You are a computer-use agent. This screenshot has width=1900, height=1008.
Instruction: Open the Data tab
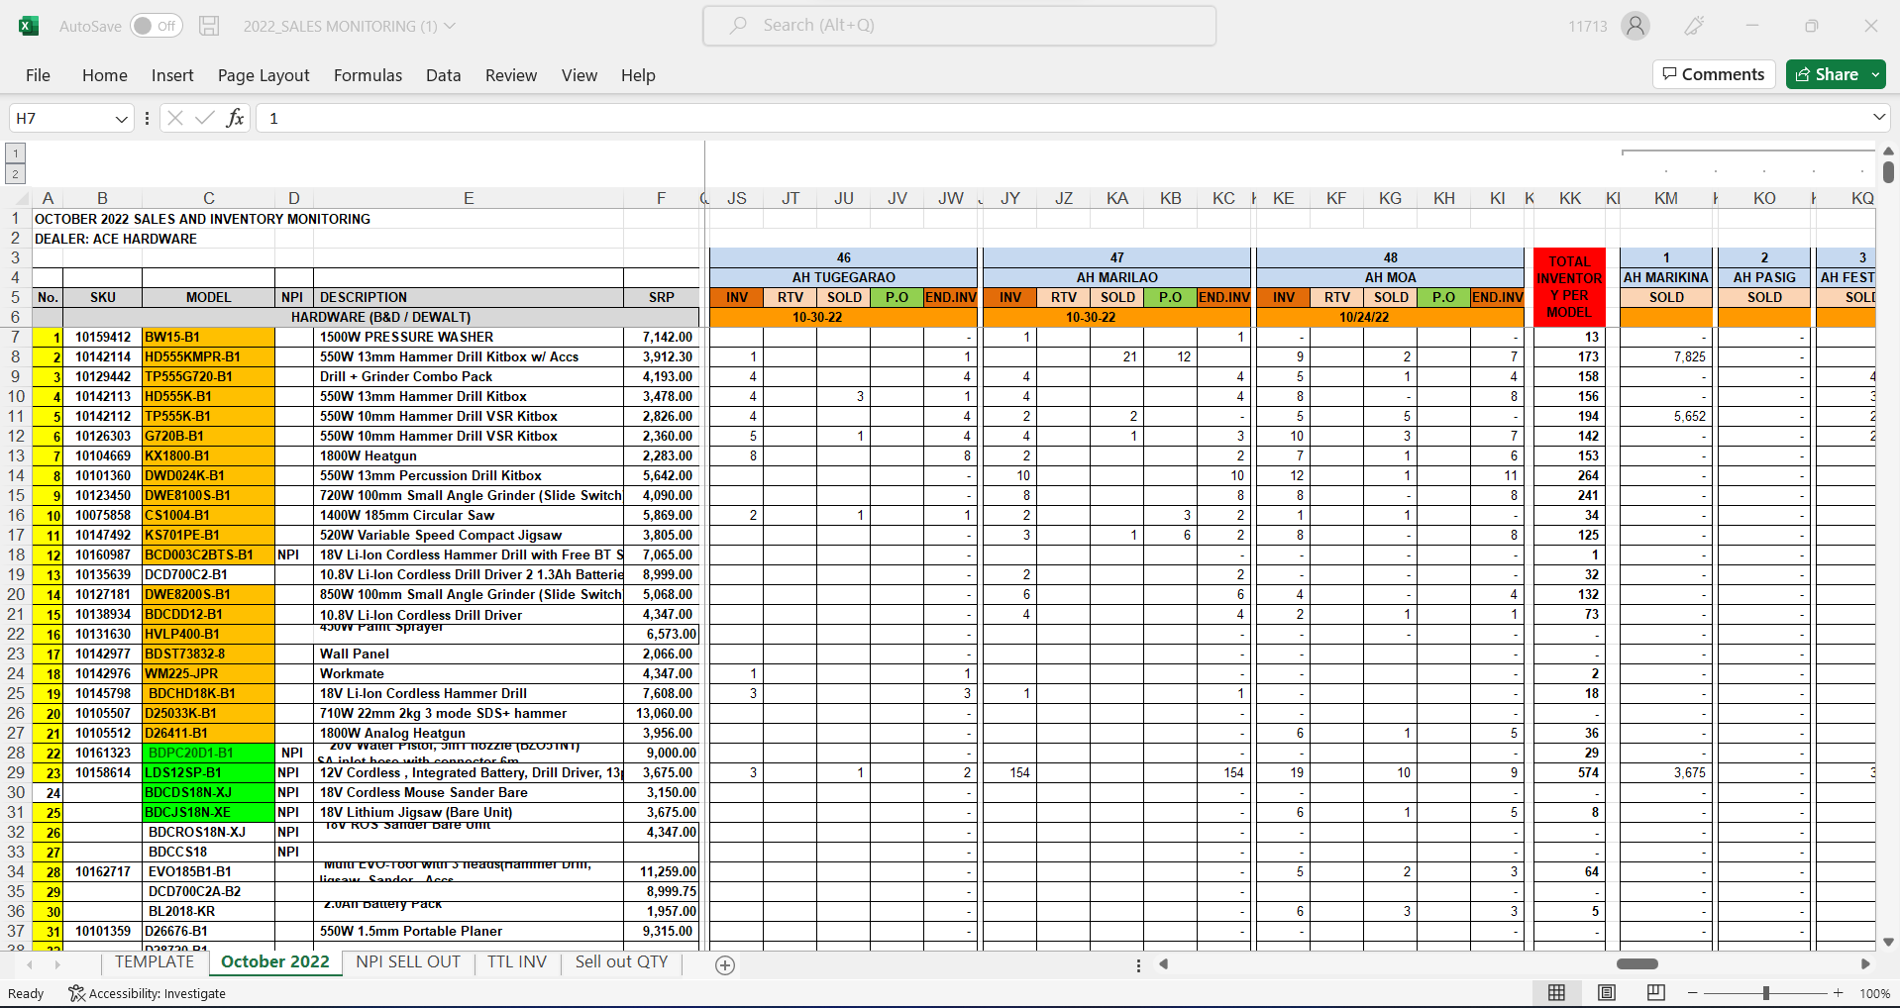[x=444, y=75]
